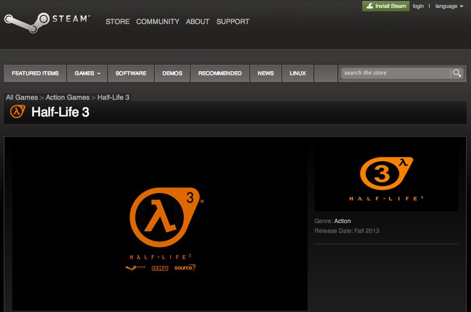Click the Source logo under main artwork

click(185, 268)
